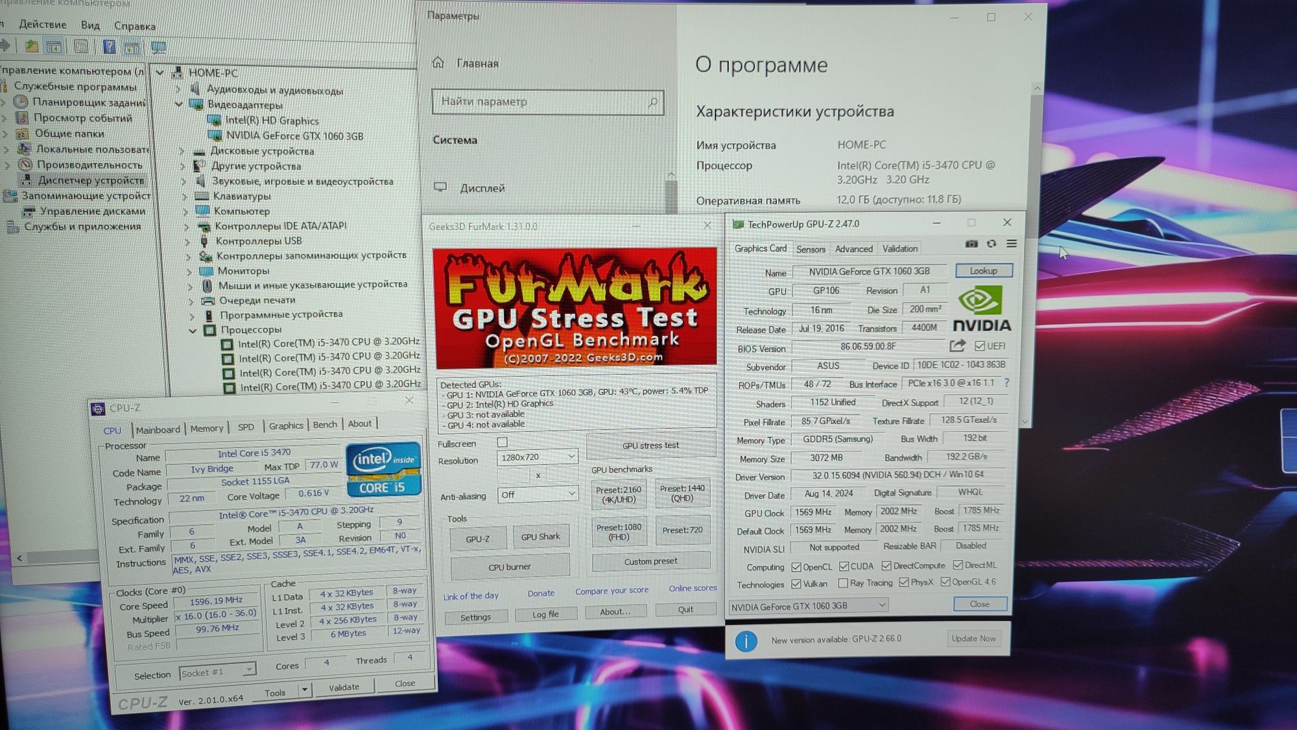The image size is (1297, 730).
Task: Toggle the DirectCompute checkbox in GPU-Z
Action: click(x=886, y=565)
